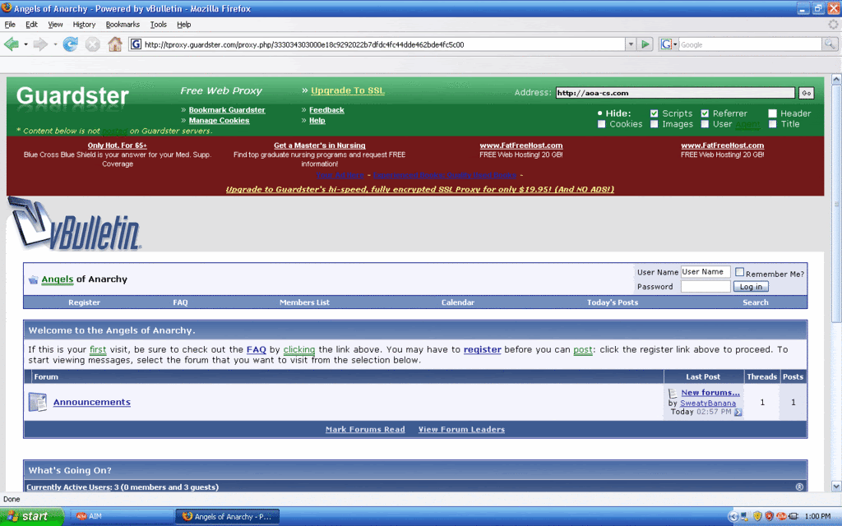Open the Bookmarks menu
The width and height of the screenshot is (842, 526).
[x=123, y=25]
